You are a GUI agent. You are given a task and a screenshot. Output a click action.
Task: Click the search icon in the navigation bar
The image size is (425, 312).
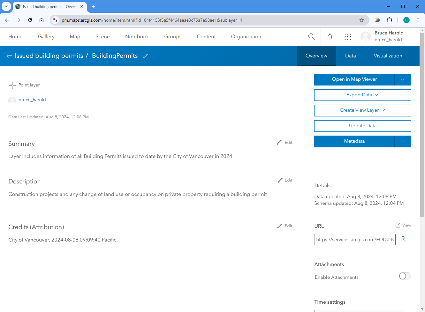311,36
